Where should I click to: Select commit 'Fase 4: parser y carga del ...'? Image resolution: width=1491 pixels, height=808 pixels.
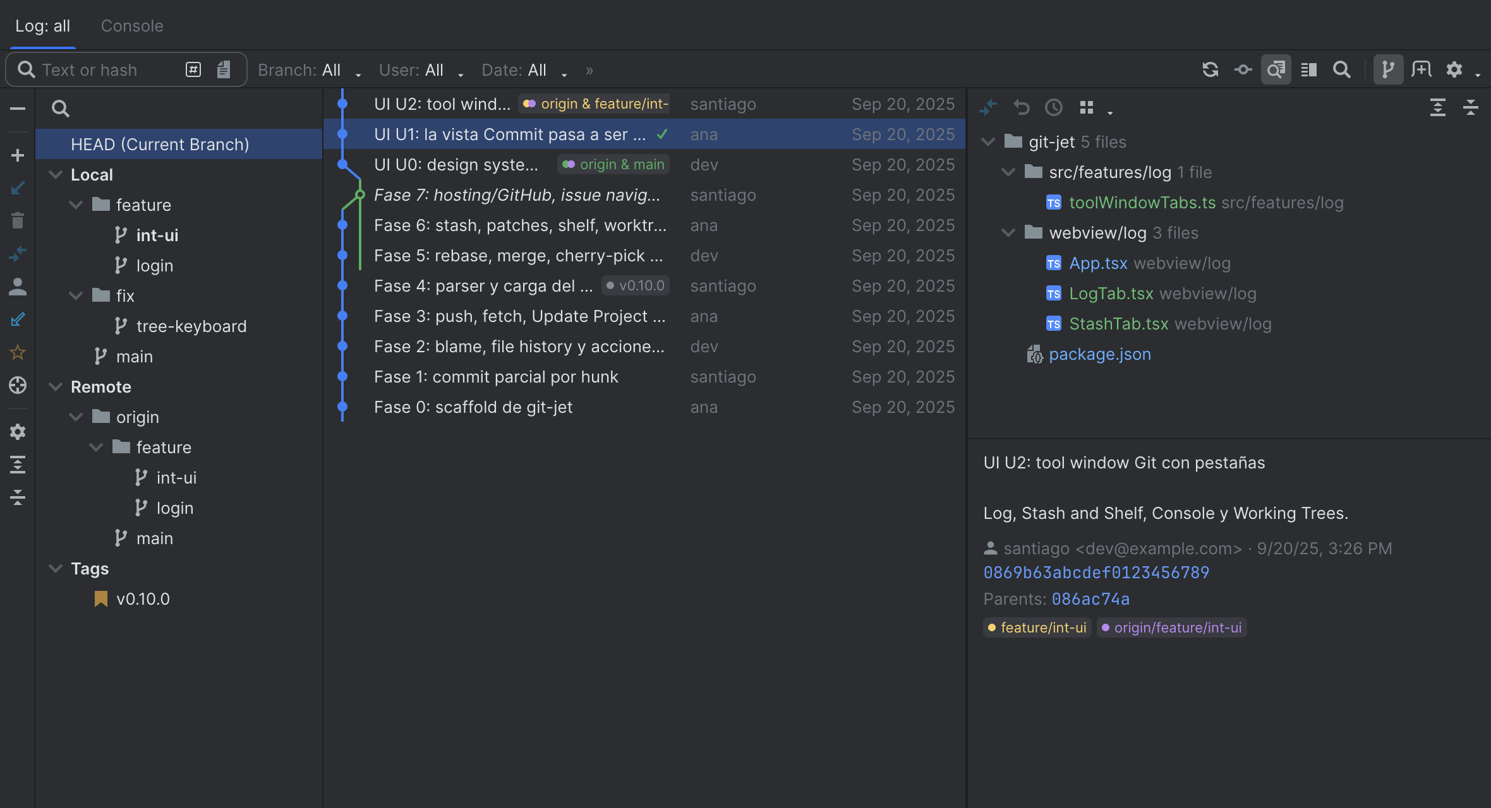pos(644,285)
